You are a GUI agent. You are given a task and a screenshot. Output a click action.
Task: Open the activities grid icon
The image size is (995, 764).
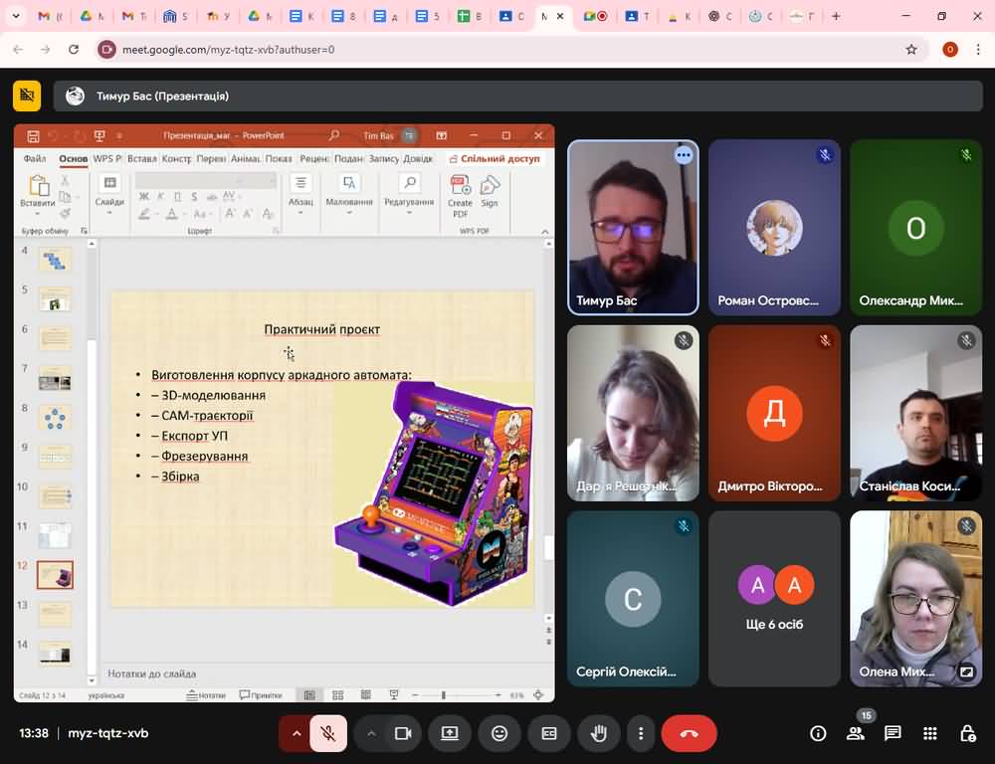pyautogui.click(x=929, y=733)
